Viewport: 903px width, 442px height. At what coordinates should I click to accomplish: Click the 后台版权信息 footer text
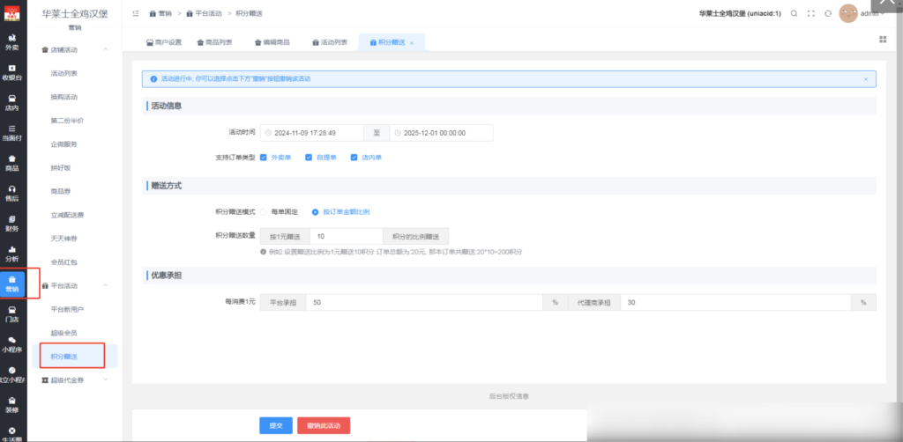point(509,396)
